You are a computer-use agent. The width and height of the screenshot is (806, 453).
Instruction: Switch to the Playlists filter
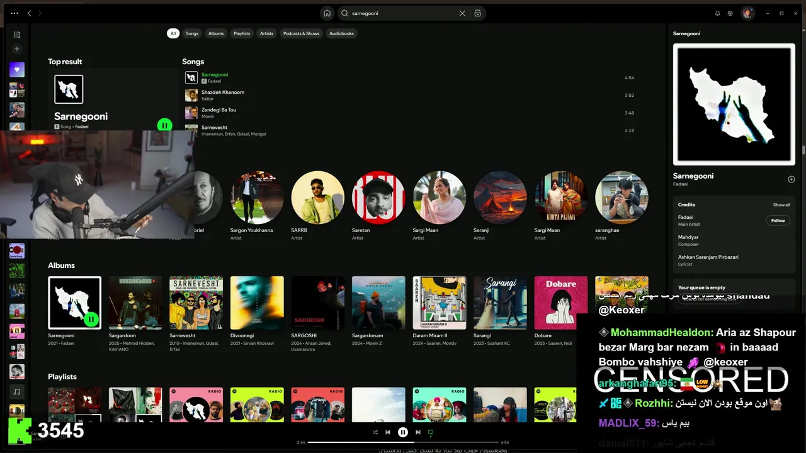click(242, 33)
